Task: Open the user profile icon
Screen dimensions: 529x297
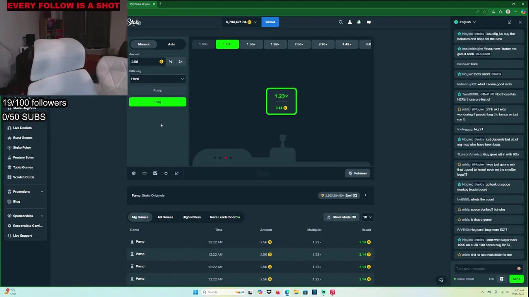Action: [350, 22]
